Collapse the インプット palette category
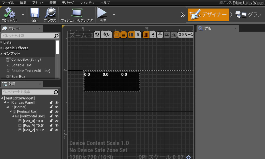265x159 pixels. coord(1,54)
